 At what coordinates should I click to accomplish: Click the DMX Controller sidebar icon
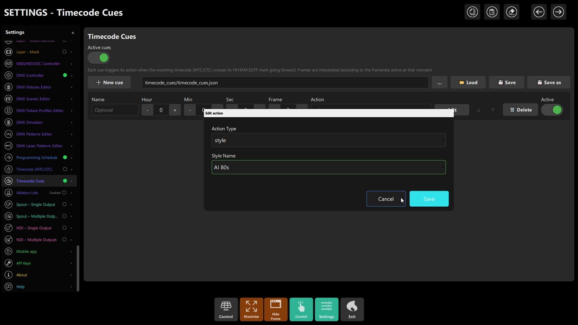click(x=8, y=75)
